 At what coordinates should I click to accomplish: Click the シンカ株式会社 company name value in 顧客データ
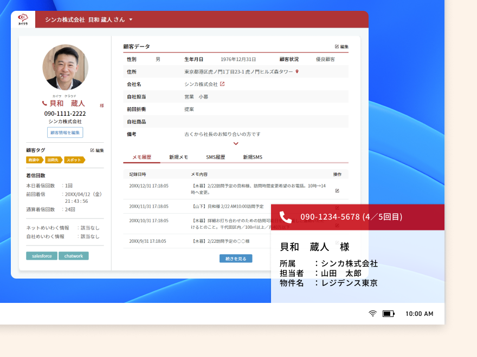[201, 84]
